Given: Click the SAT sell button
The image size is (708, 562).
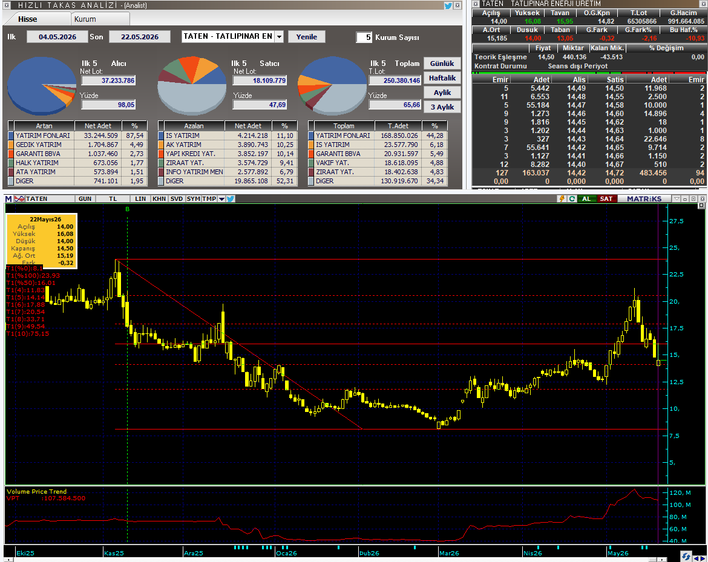Looking at the screenshot, I should coord(606,199).
